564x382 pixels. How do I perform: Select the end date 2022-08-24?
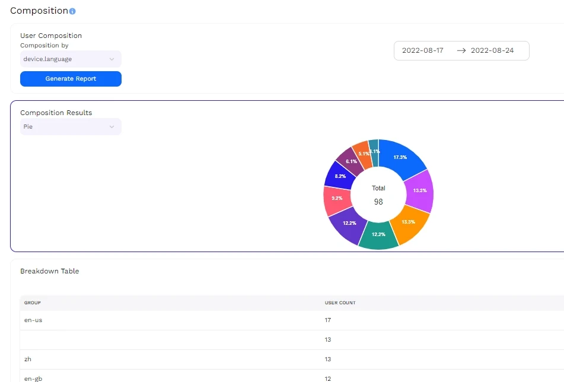point(492,50)
